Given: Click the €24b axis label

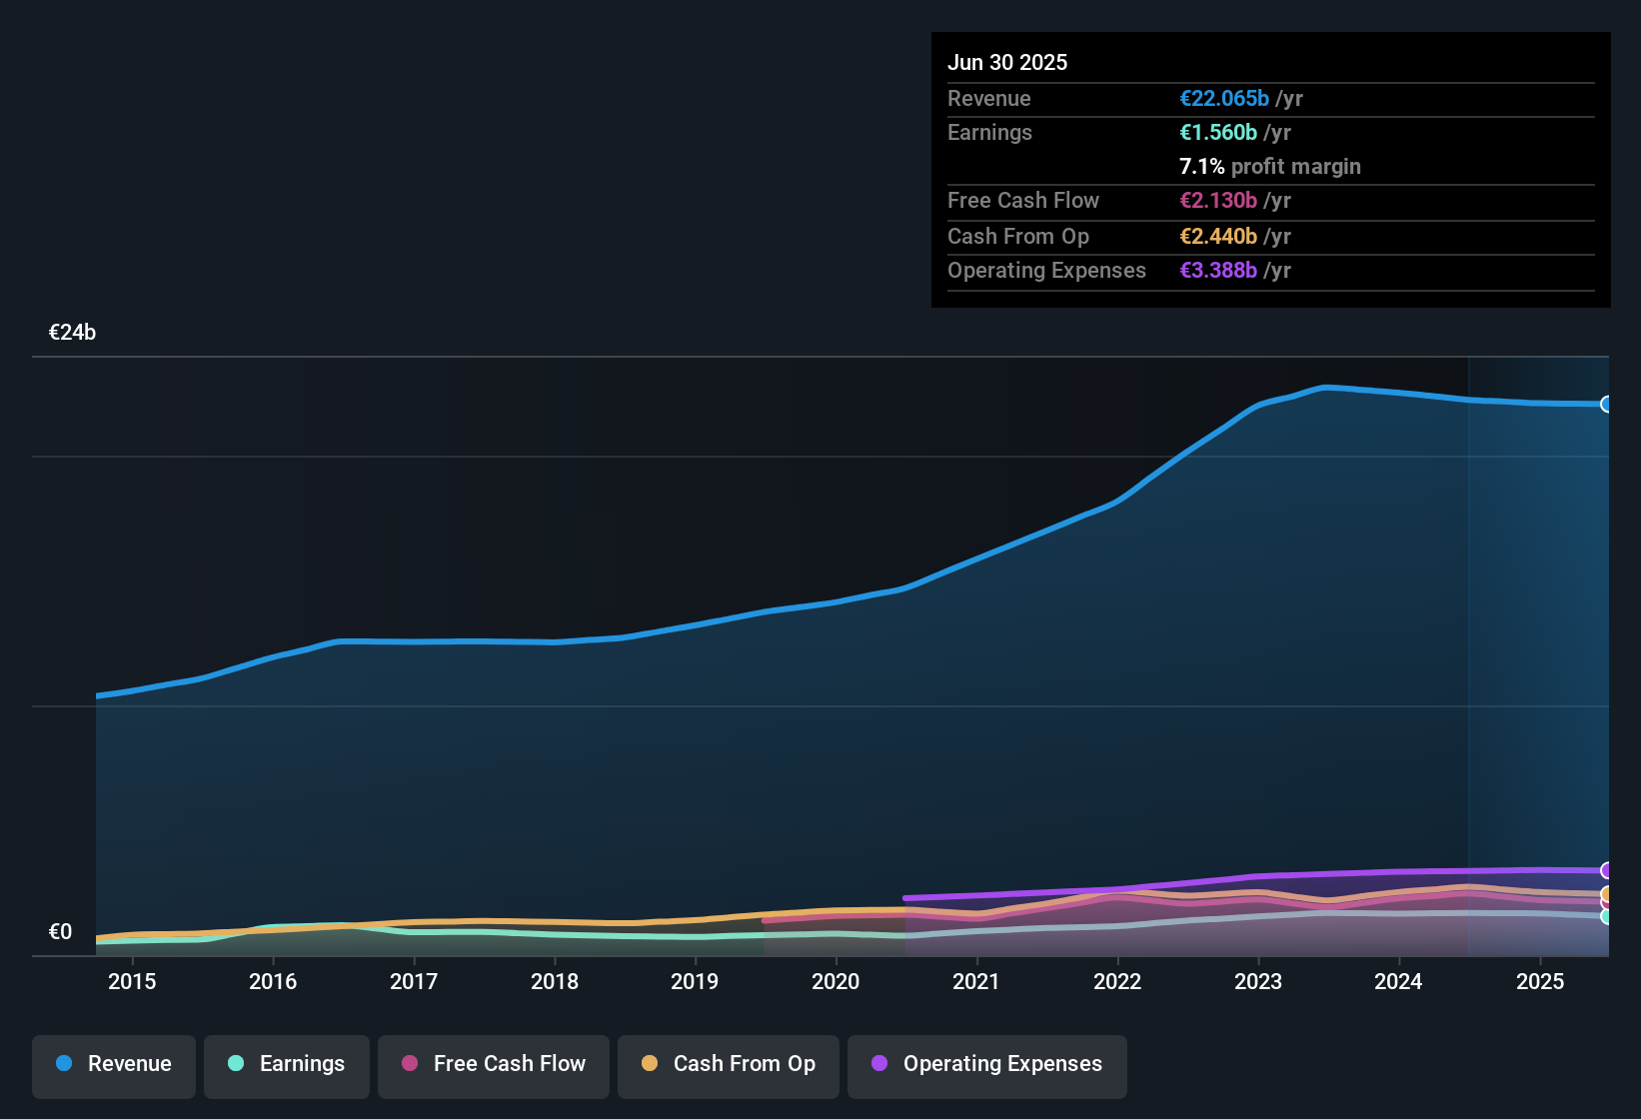Looking at the screenshot, I should [71, 332].
